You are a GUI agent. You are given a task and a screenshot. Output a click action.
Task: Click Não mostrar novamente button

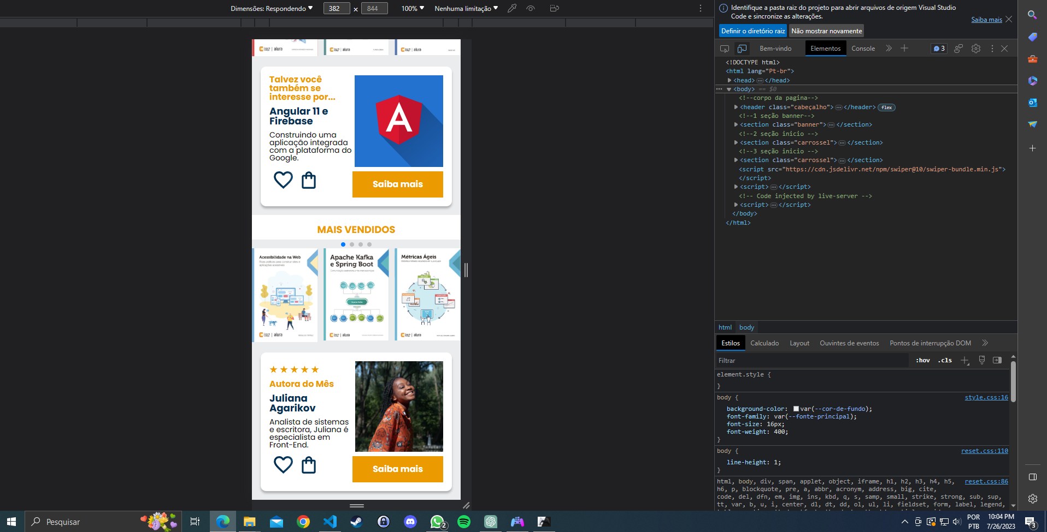tap(827, 31)
